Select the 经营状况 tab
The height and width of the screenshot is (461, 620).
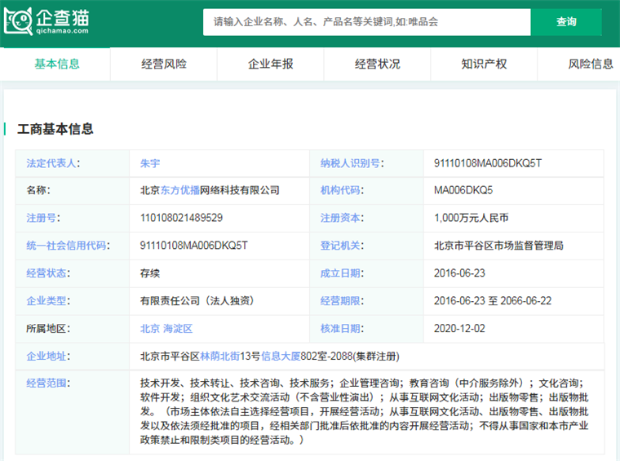click(378, 64)
